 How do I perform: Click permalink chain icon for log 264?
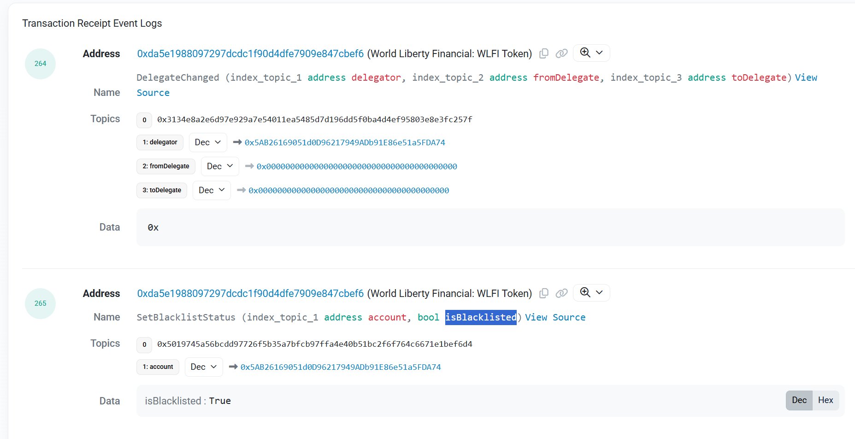click(x=561, y=53)
